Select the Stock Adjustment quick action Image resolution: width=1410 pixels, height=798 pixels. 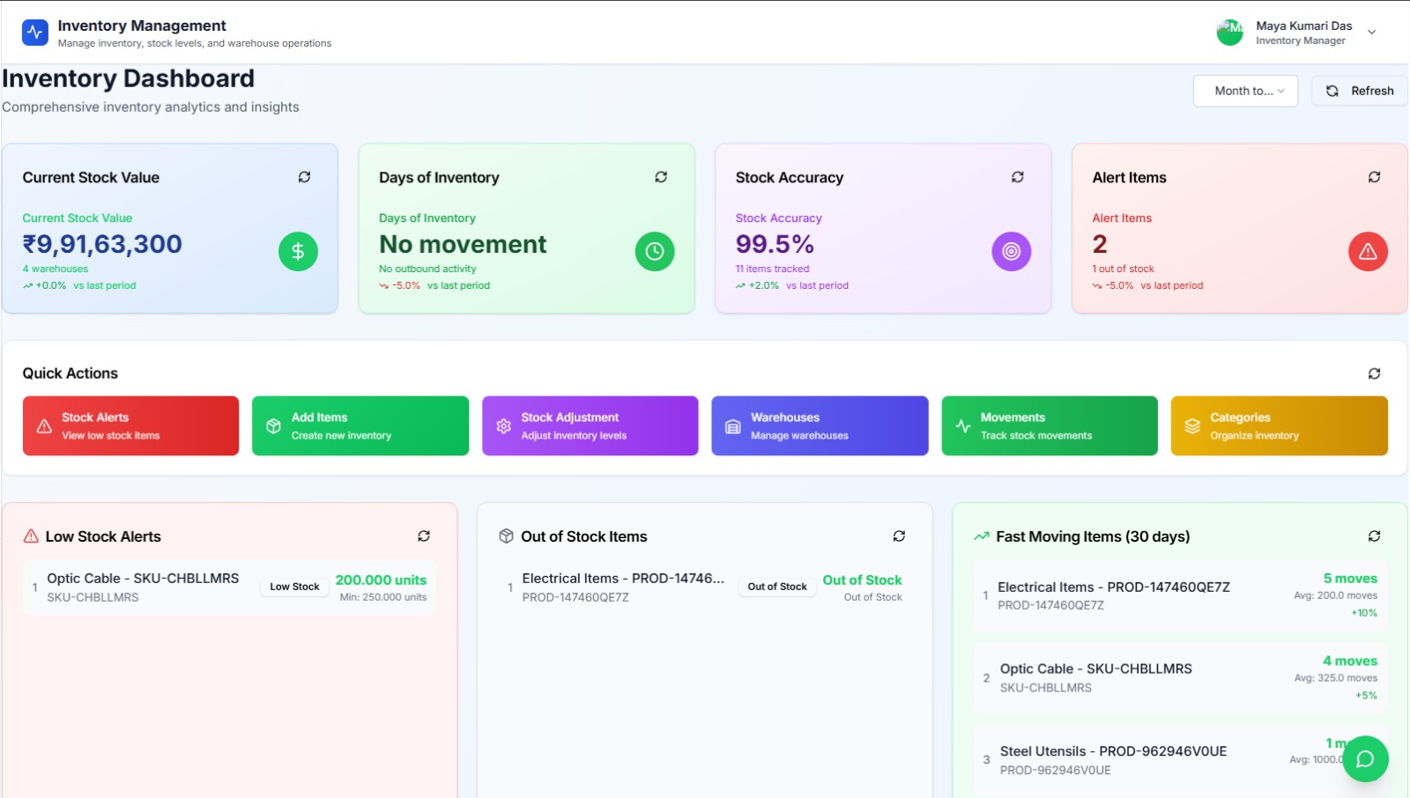tap(590, 425)
